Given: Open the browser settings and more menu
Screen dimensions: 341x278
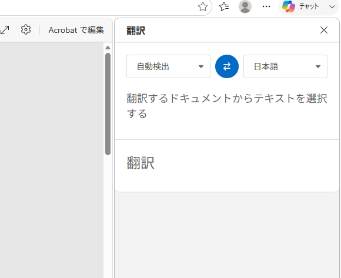Looking at the screenshot, I should 266,6.
